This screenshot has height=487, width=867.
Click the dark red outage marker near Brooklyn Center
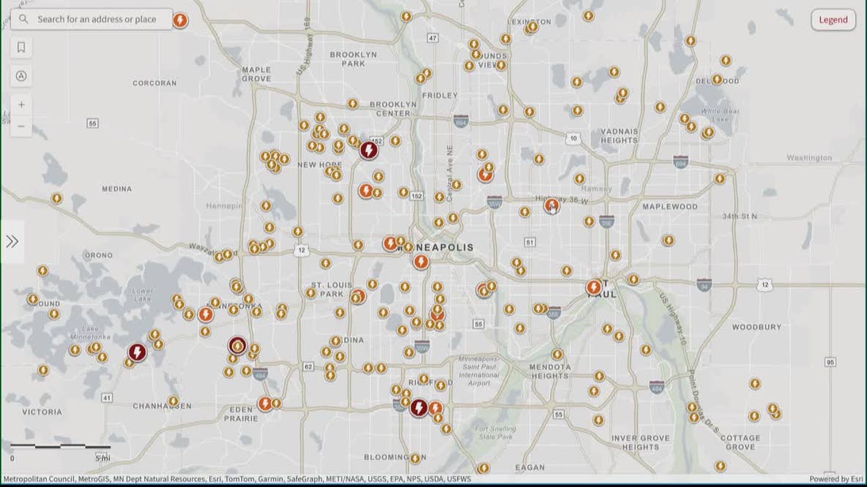368,148
